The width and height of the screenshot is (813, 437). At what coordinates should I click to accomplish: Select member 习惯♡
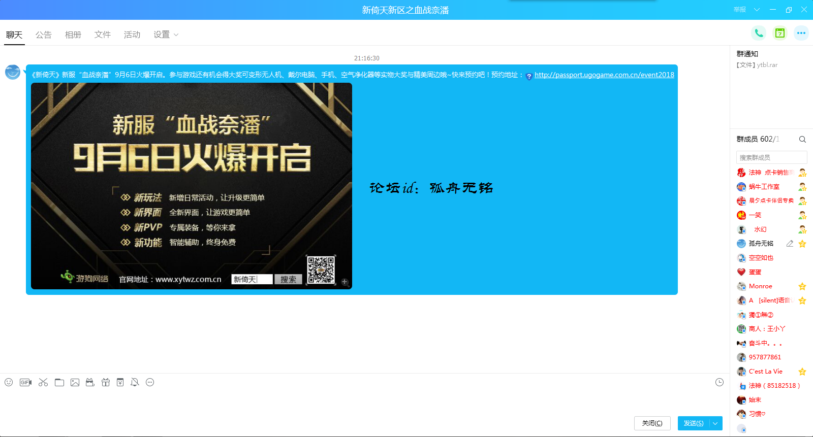pyautogui.click(x=771, y=414)
